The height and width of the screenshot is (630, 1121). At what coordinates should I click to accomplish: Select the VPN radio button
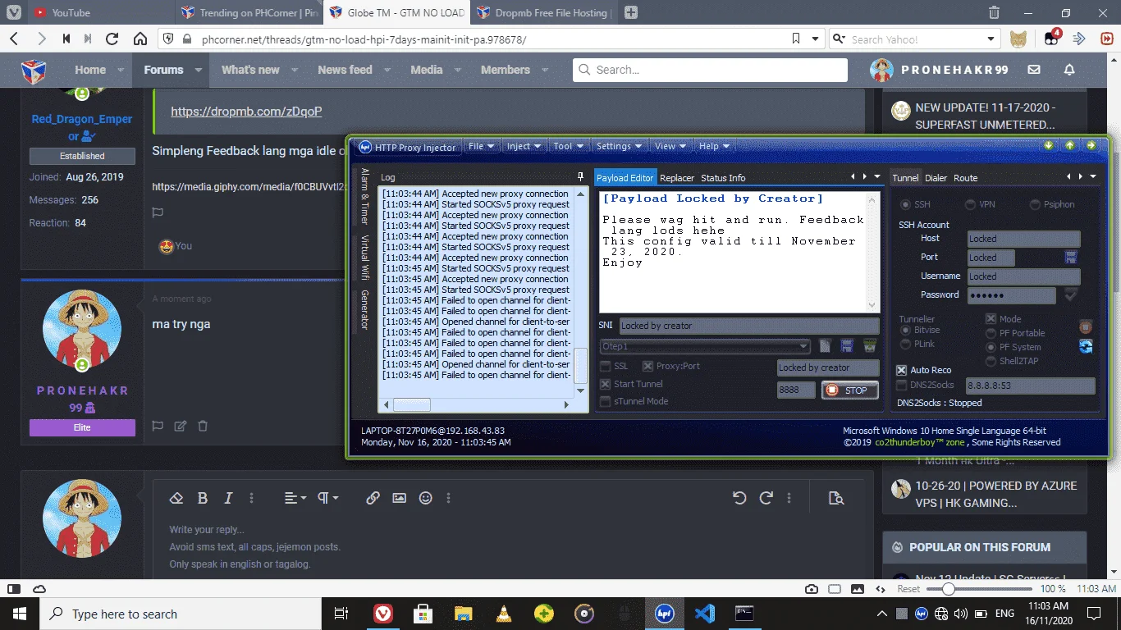point(970,204)
